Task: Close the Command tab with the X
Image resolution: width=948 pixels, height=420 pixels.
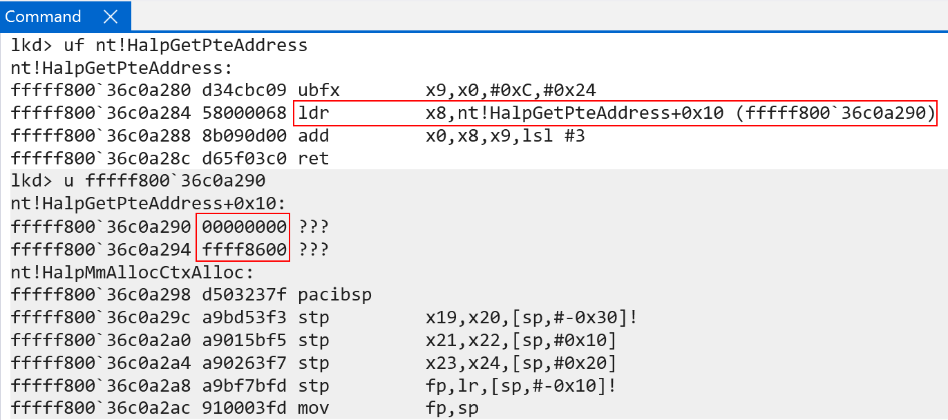Action: [111, 17]
